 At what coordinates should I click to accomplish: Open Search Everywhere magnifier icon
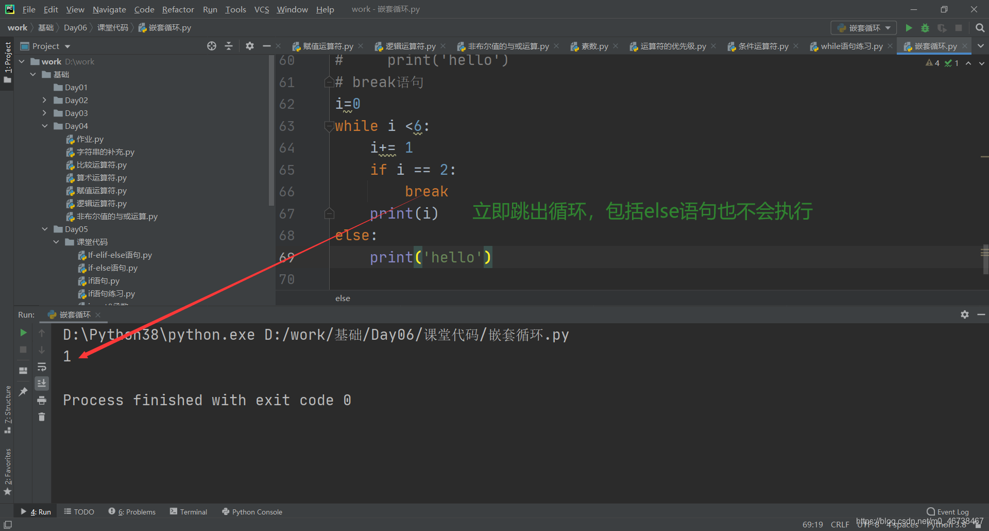coord(980,28)
